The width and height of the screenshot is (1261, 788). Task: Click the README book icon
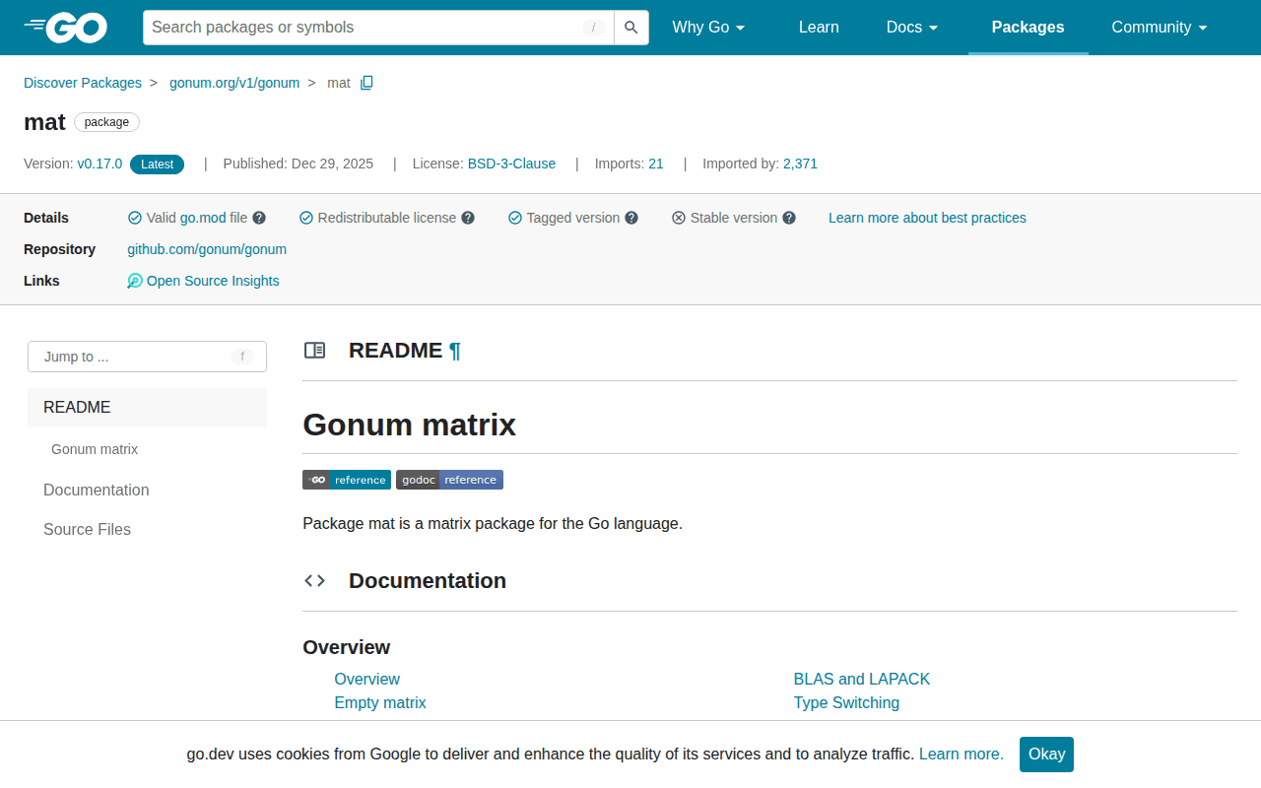coord(315,351)
